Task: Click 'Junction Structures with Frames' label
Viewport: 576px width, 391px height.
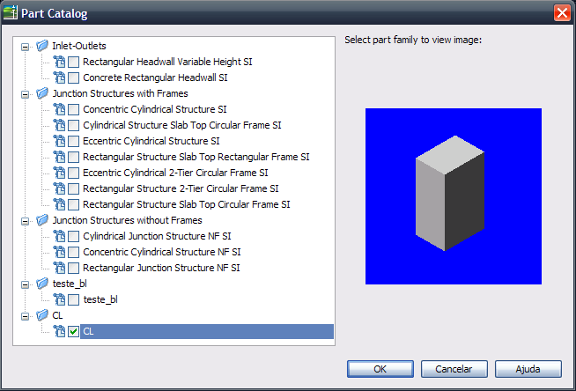Action: click(x=120, y=93)
